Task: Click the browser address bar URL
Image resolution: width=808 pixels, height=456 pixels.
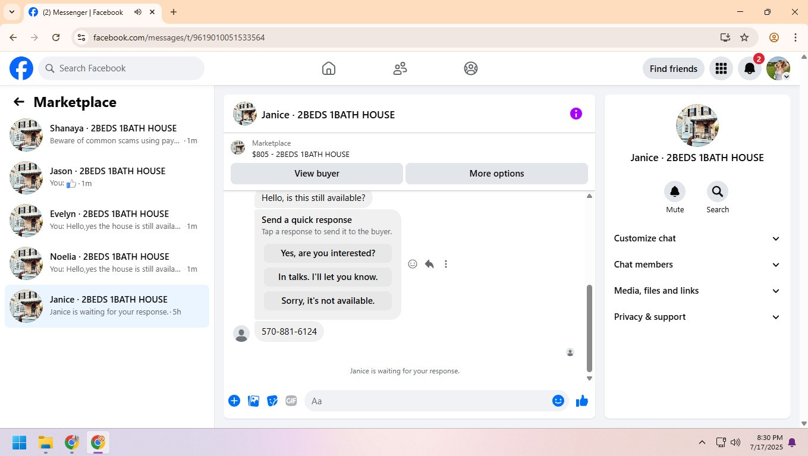Action: click(179, 37)
